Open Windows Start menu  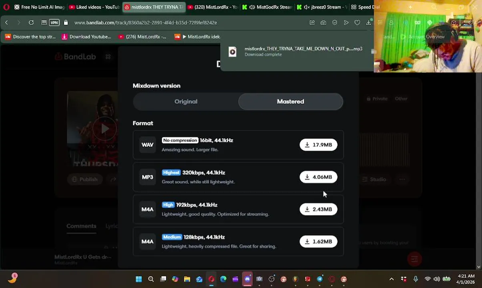139,279
